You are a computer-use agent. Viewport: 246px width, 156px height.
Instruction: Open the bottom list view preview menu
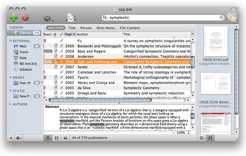[49, 138]
